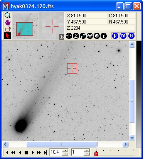Toggle the blue G button

131,36
